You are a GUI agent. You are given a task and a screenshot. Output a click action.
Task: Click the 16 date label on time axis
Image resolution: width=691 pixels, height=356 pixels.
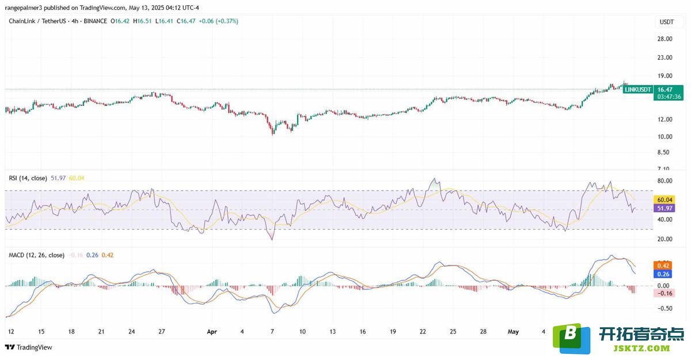(363, 332)
